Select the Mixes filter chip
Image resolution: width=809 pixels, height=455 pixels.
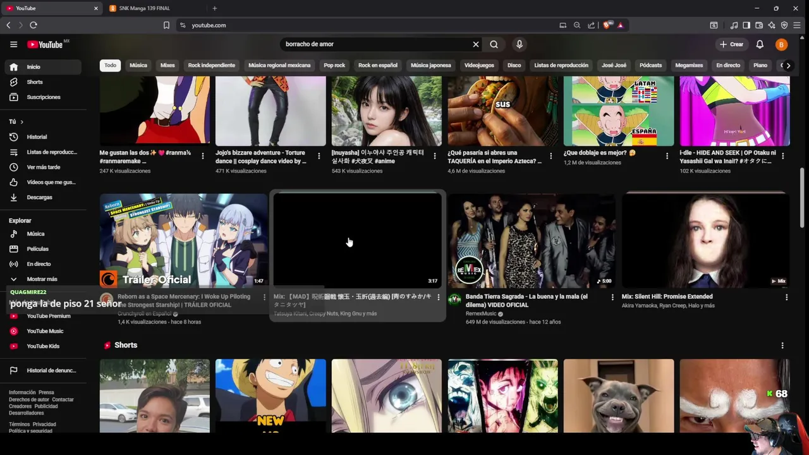pyautogui.click(x=167, y=65)
